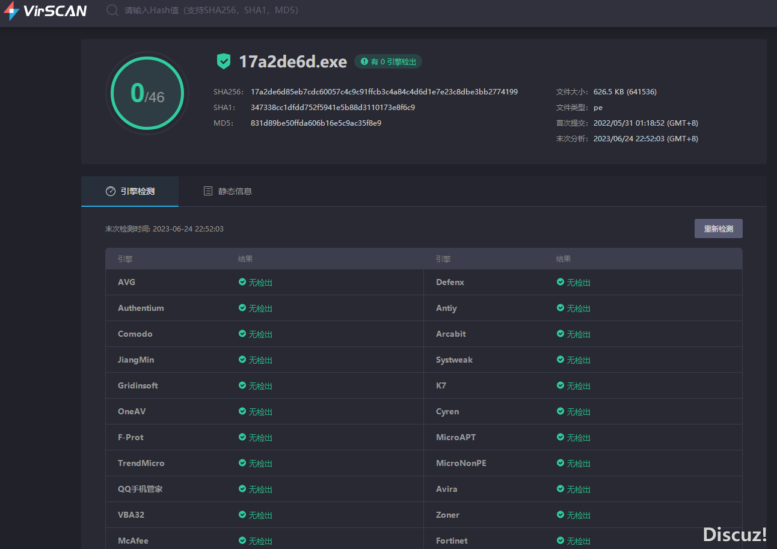Click the VirSCAN logo
The image size is (777, 549).
click(46, 11)
